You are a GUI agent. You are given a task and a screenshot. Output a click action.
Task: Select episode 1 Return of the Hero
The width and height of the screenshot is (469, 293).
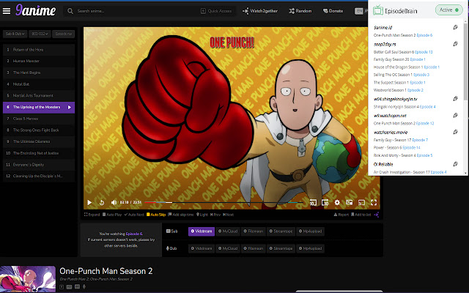[39, 50]
